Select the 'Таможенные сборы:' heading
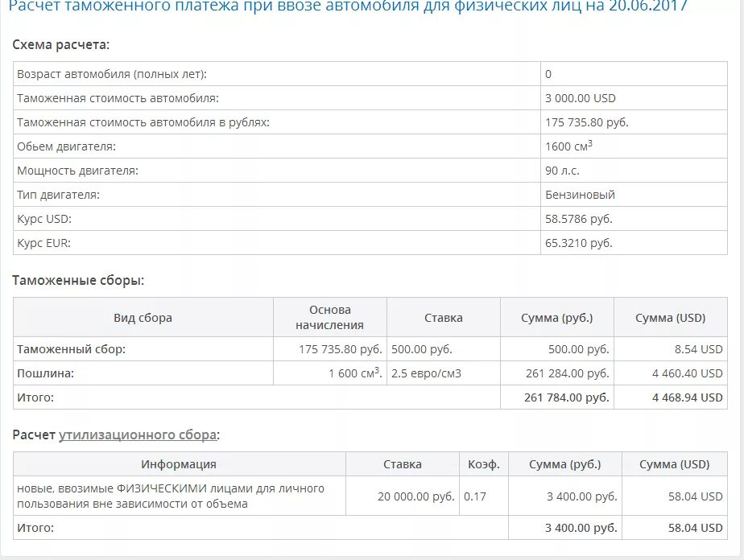The image size is (744, 560). coord(78,280)
